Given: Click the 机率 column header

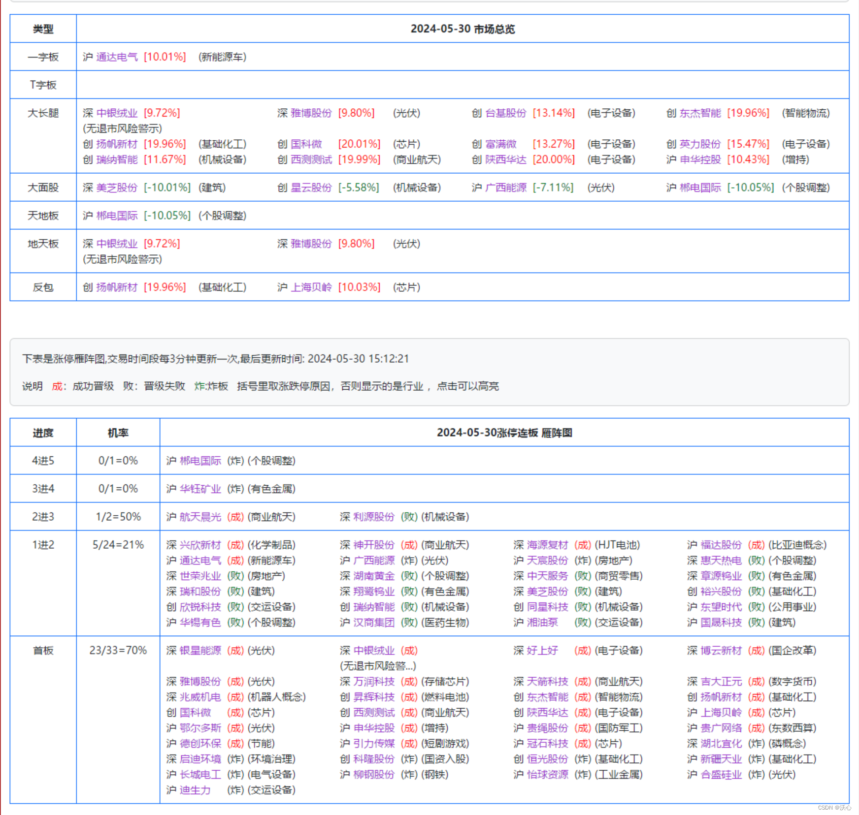Looking at the screenshot, I should [x=118, y=433].
